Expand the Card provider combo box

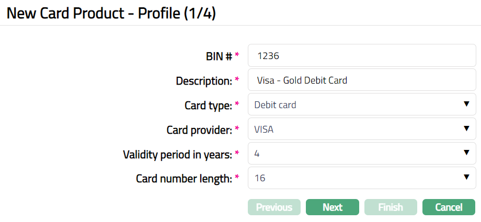point(361,130)
